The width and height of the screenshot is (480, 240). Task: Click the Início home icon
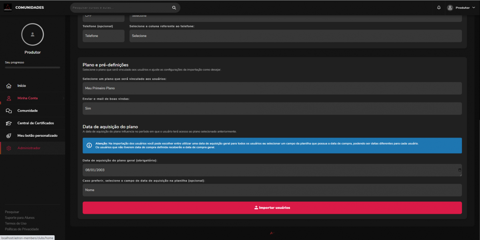tap(9, 86)
